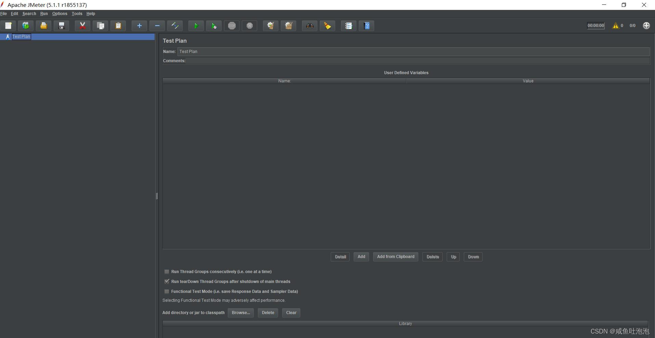The width and height of the screenshot is (655, 338).
Task: Click the Stop test icon
Action: [232, 26]
